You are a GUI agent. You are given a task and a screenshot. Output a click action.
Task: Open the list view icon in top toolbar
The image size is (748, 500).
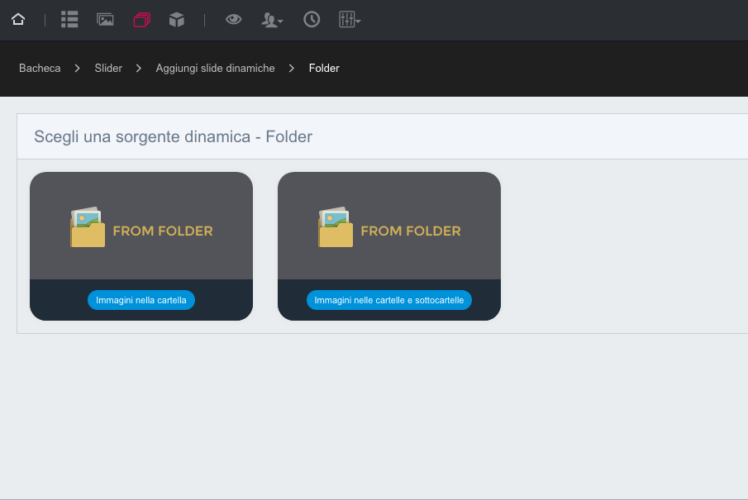(69, 20)
